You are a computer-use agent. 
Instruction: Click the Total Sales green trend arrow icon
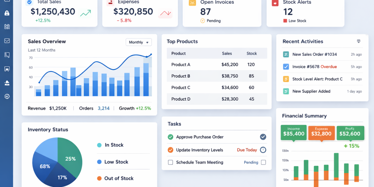coord(86,13)
